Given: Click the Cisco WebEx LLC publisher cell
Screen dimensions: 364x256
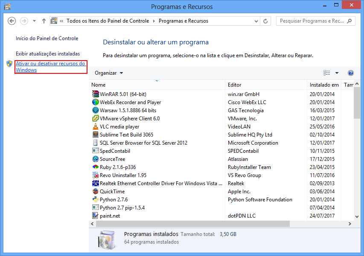Looking at the screenshot, I should [x=247, y=102].
